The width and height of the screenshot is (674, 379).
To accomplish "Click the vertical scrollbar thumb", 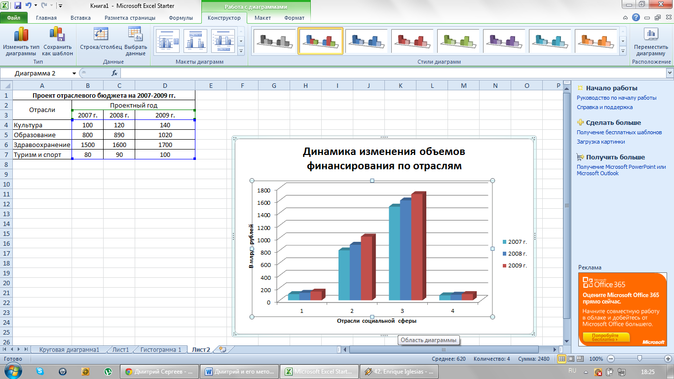I will click(567, 206).
